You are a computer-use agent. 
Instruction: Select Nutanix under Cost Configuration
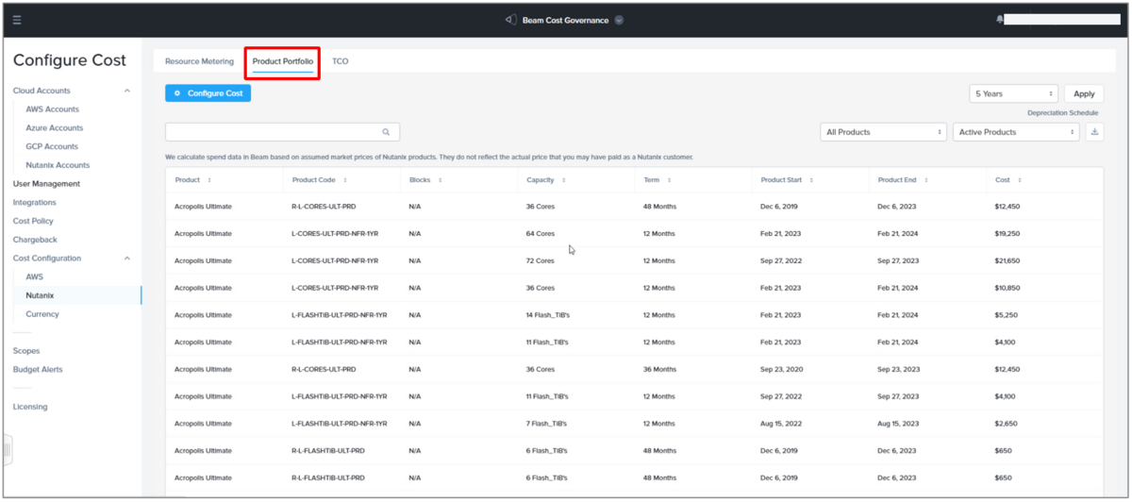(40, 295)
